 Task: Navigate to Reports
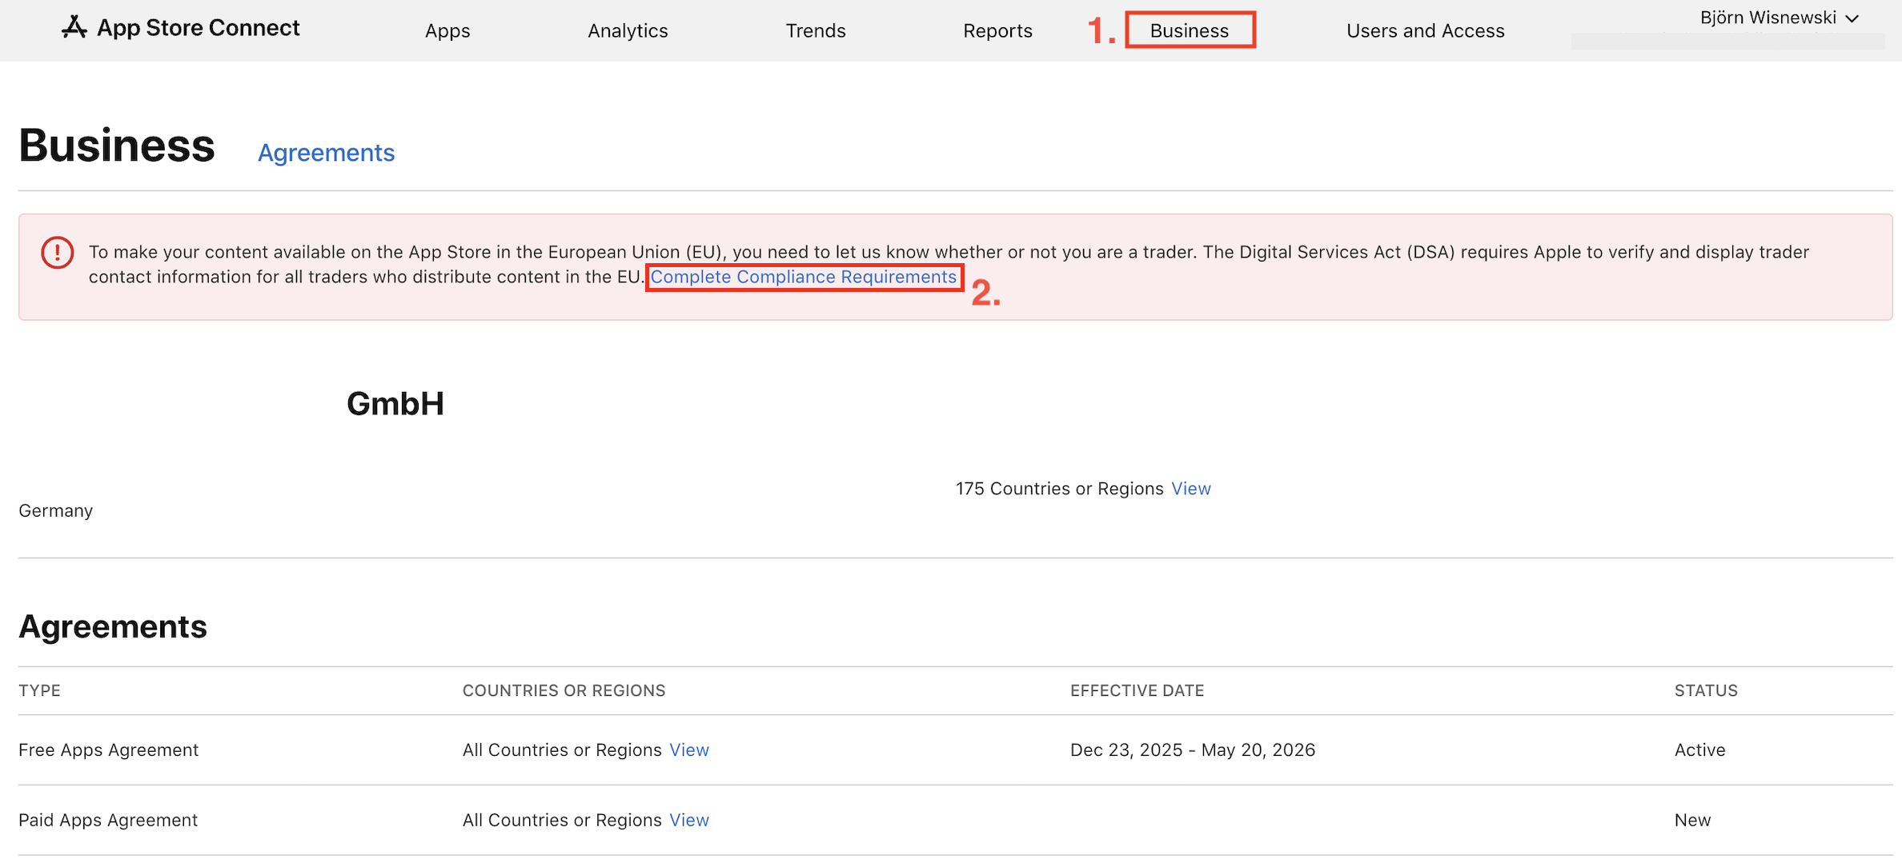[x=997, y=30]
